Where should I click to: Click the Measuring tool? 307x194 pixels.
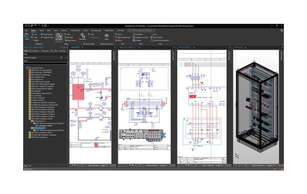[93, 37]
